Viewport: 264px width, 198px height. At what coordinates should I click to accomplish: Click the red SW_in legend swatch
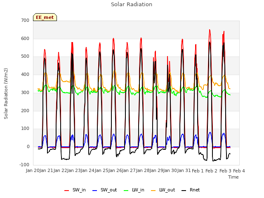(67, 191)
